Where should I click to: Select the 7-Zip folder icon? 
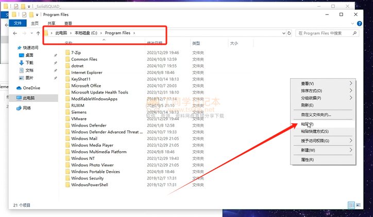pos(67,52)
